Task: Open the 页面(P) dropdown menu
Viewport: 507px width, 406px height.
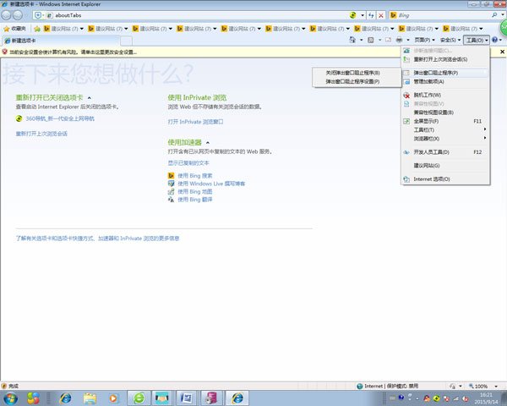Action: click(424, 40)
